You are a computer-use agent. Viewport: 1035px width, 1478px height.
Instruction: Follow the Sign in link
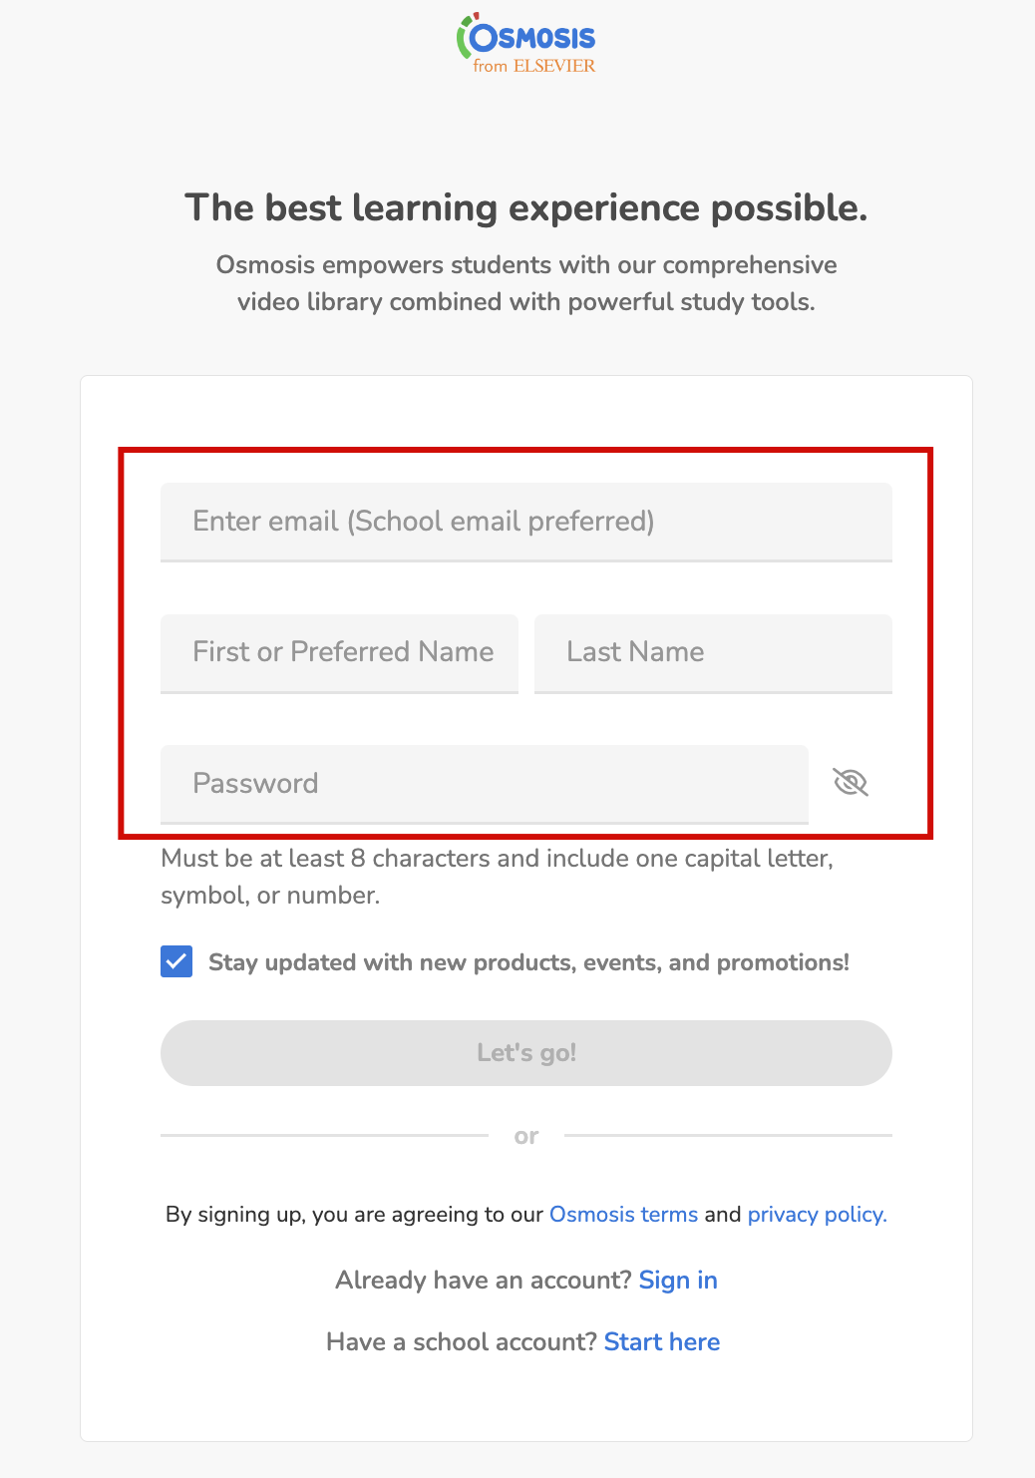(x=678, y=1281)
